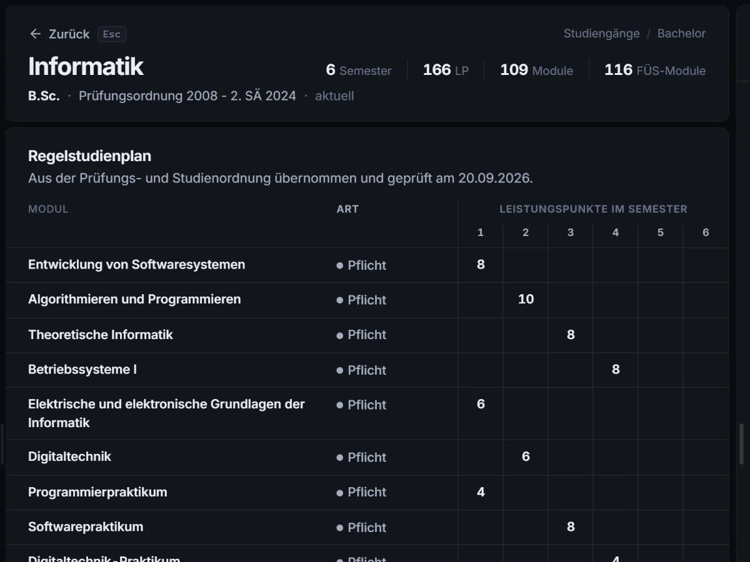Click the semester 5 column header

(x=661, y=232)
